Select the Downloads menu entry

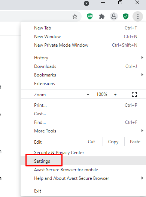coord(83,66)
